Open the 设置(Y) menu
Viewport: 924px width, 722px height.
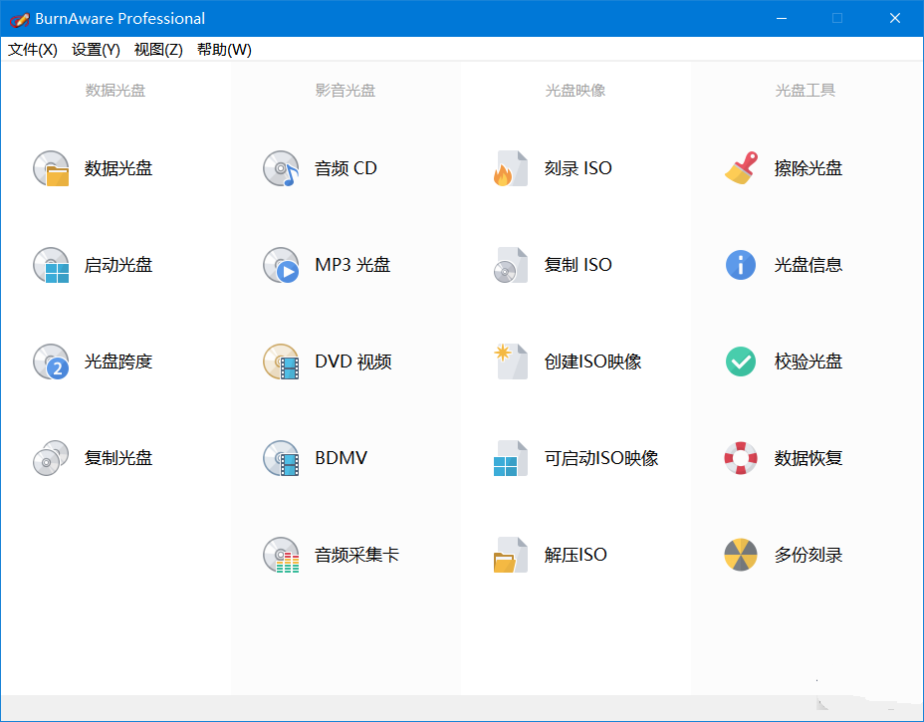click(96, 50)
